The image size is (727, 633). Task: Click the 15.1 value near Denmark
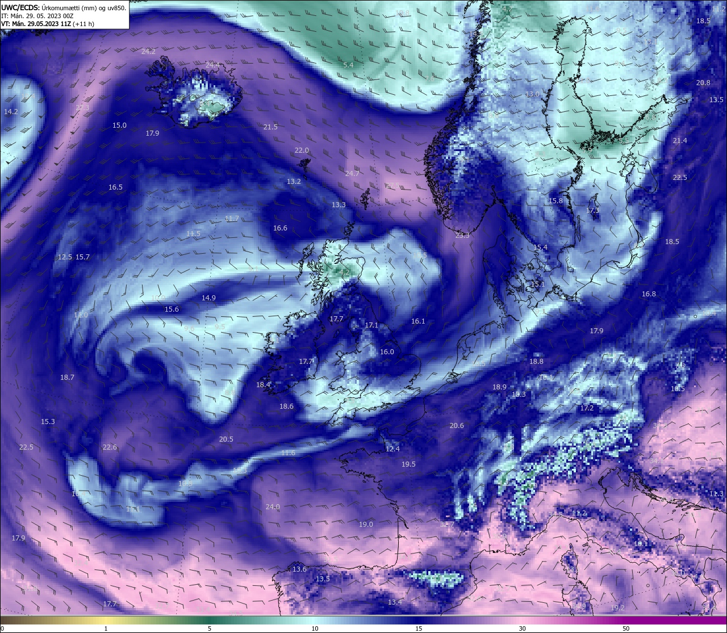pyautogui.click(x=537, y=284)
